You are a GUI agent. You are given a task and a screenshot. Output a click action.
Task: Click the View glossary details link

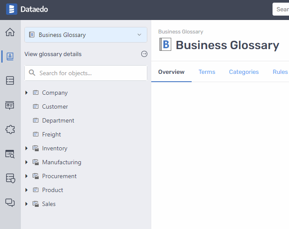click(53, 54)
